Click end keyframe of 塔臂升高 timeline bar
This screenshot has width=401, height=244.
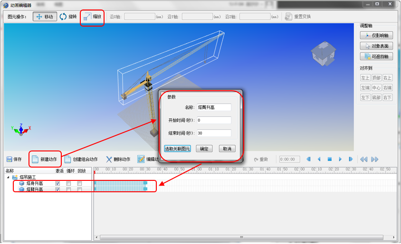pos(145,189)
